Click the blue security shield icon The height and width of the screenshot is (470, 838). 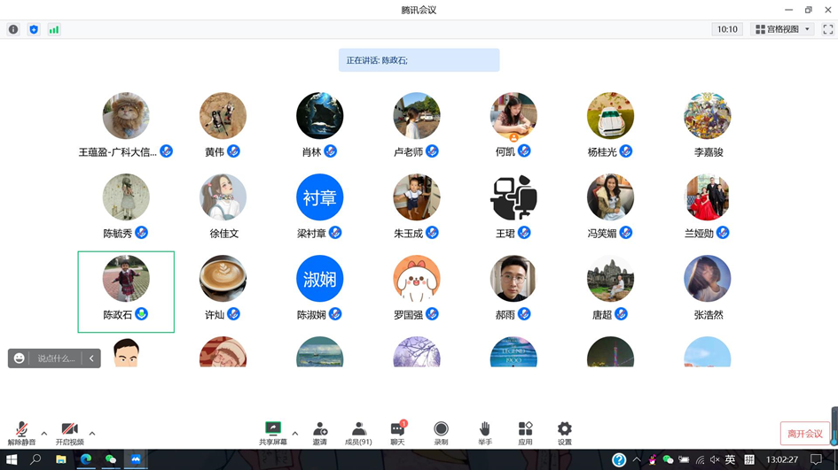point(34,29)
